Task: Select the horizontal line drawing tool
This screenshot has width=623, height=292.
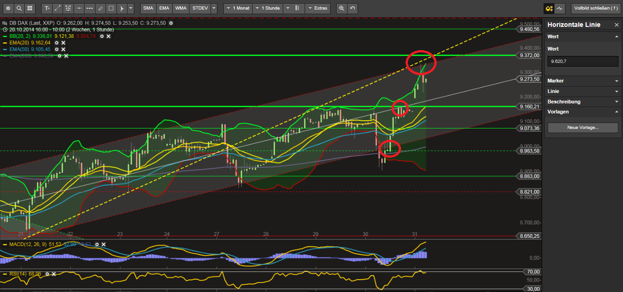Action: coord(79,8)
